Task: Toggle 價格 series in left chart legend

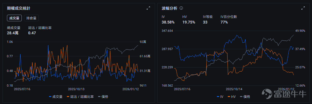Action: 103,97
